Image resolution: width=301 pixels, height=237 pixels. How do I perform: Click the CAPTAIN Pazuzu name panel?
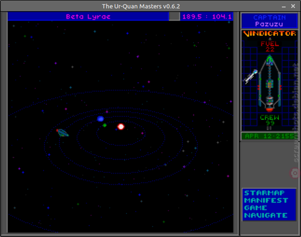pyautogui.click(x=269, y=21)
